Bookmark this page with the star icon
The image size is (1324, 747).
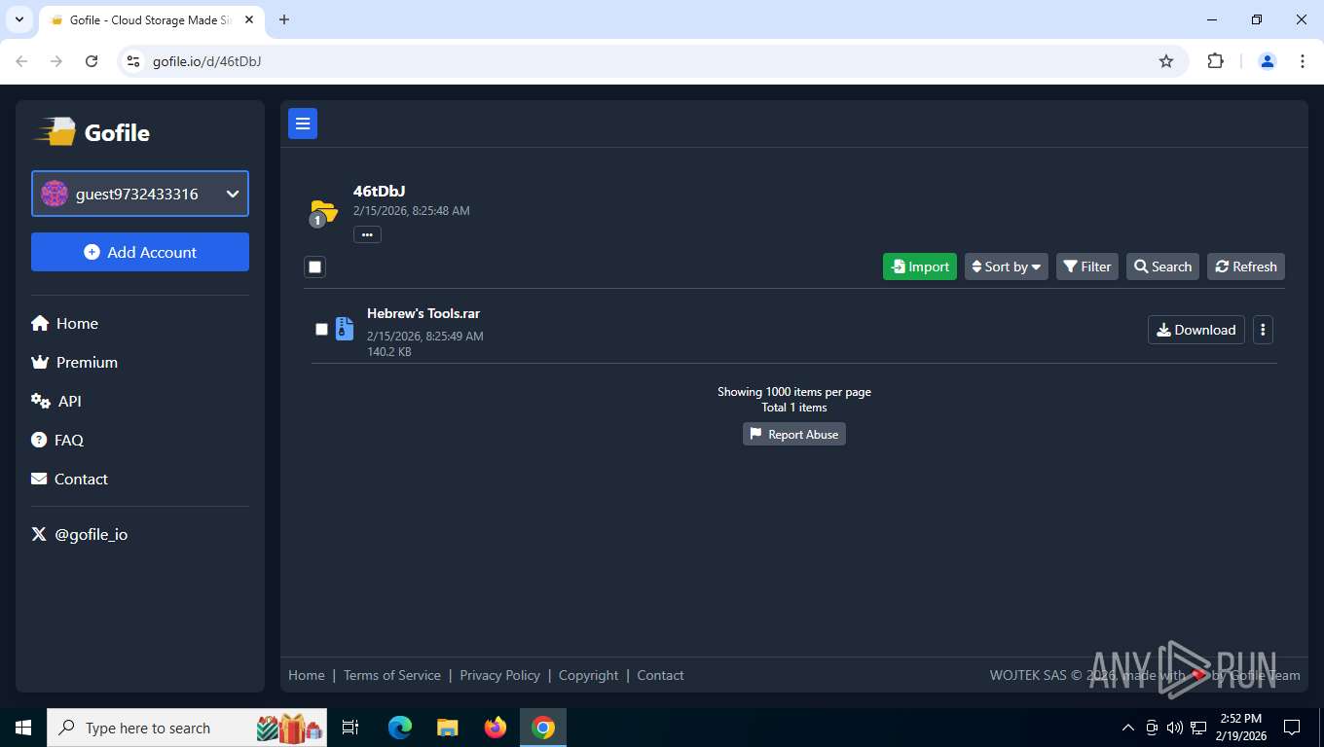1166,61
